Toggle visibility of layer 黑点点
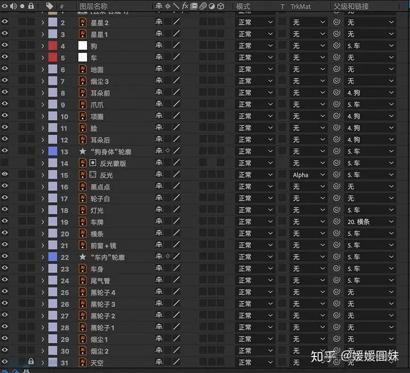Screen dimensions: 410x373 [x=5, y=186]
